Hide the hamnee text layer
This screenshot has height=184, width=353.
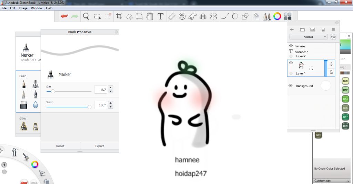tap(291, 46)
